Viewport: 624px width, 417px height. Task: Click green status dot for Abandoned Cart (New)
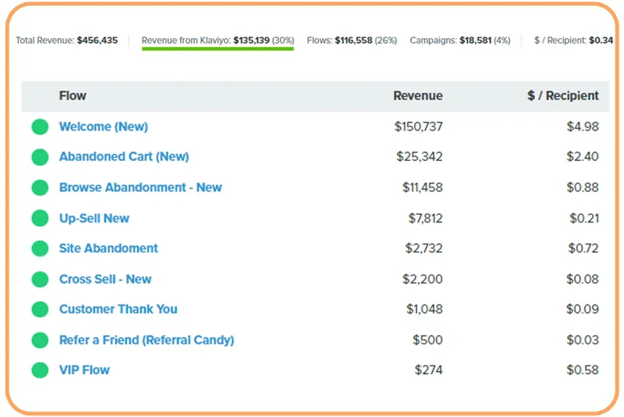click(40, 157)
